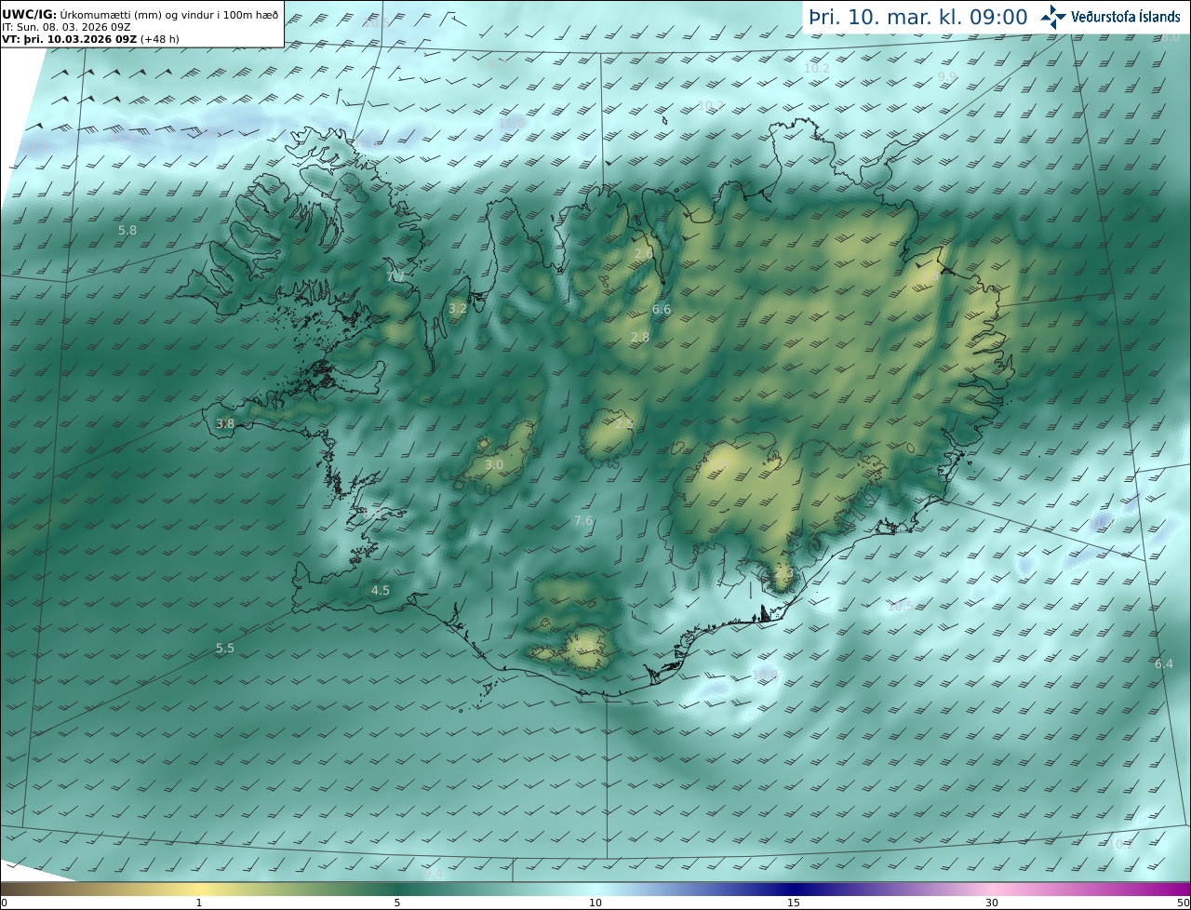The image size is (1191, 910).
Task: Click the 'UWC/IG: Úrkomumætti (mm)' title line
Action: 141,14
